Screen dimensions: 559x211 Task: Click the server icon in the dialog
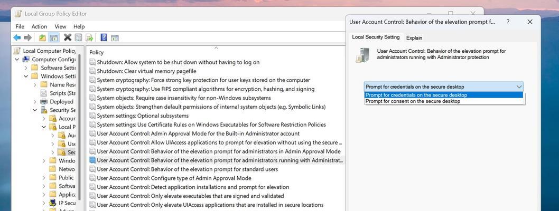click(362, 55)
